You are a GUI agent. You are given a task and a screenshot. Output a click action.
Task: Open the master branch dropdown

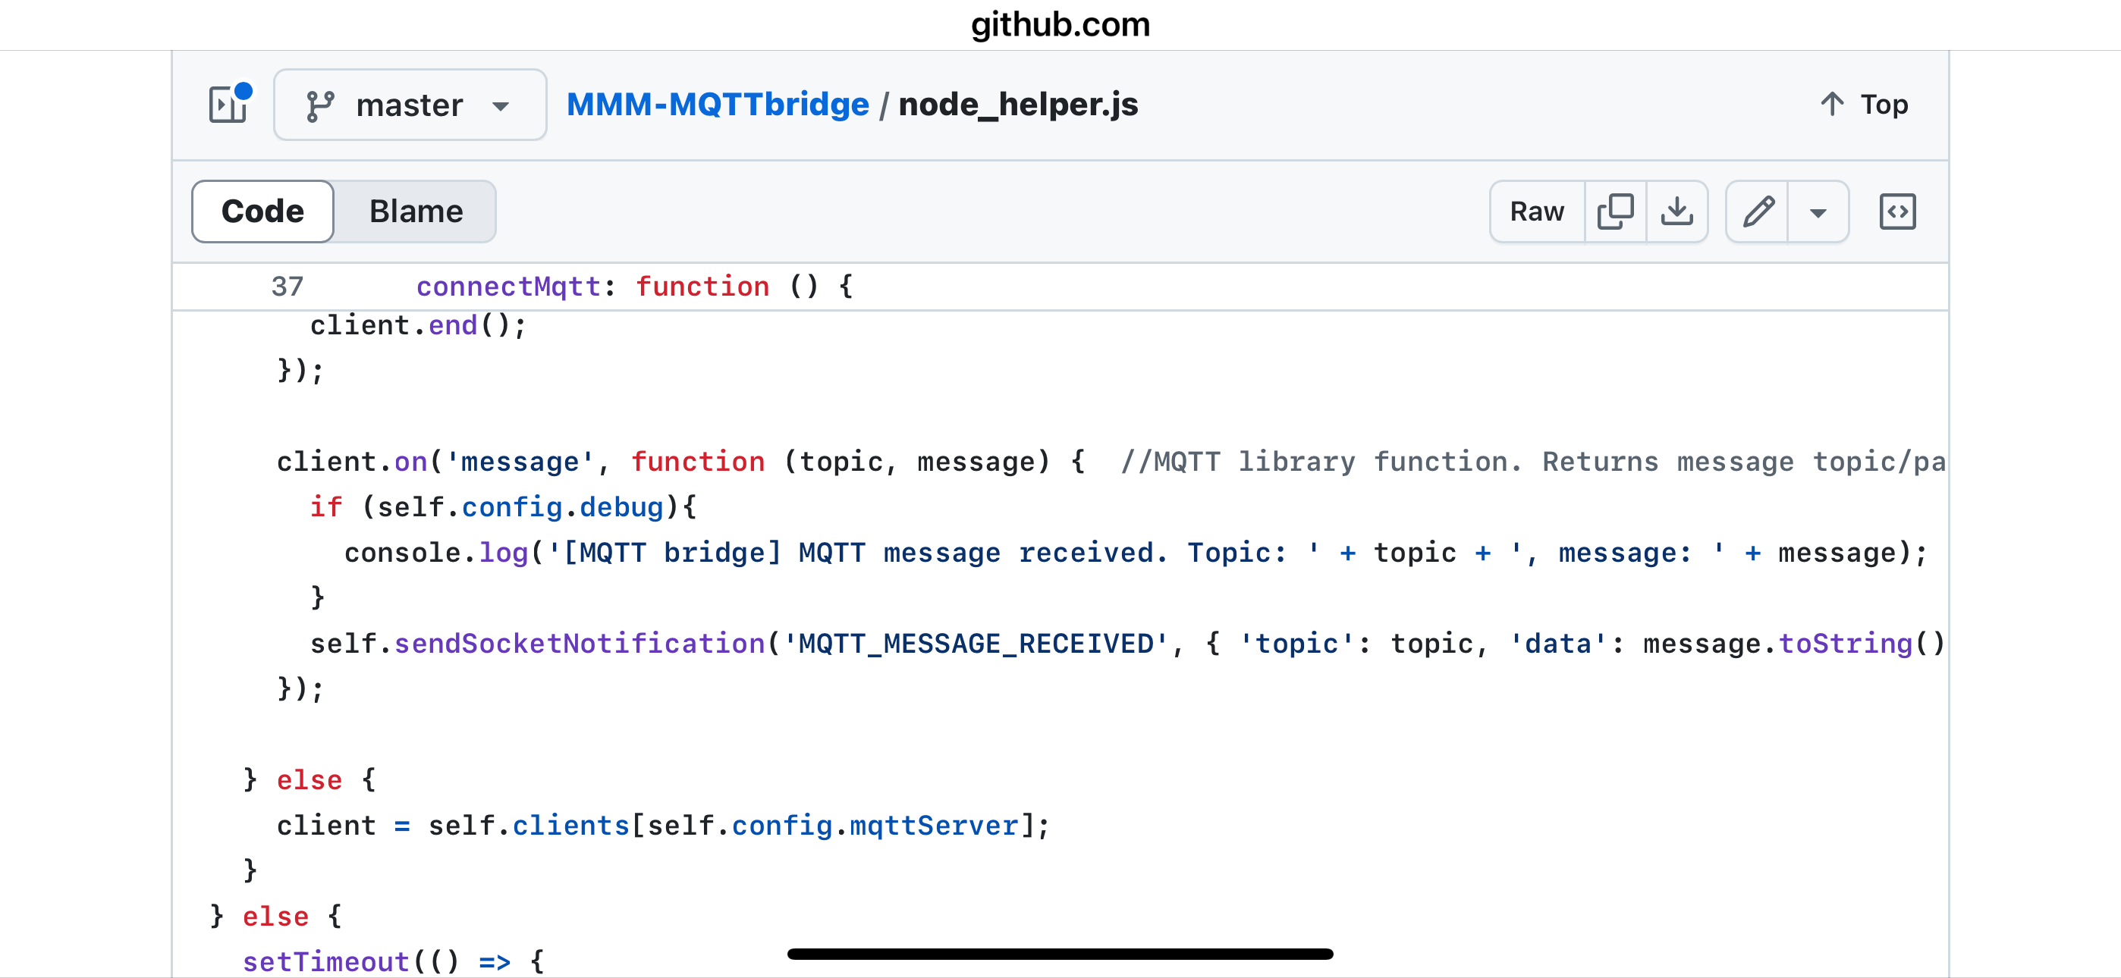click(409, 105)
